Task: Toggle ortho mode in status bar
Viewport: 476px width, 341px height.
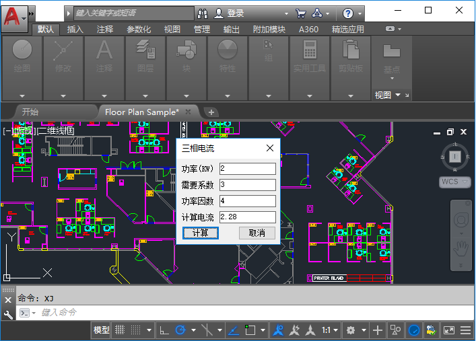Action: point(164,330)
